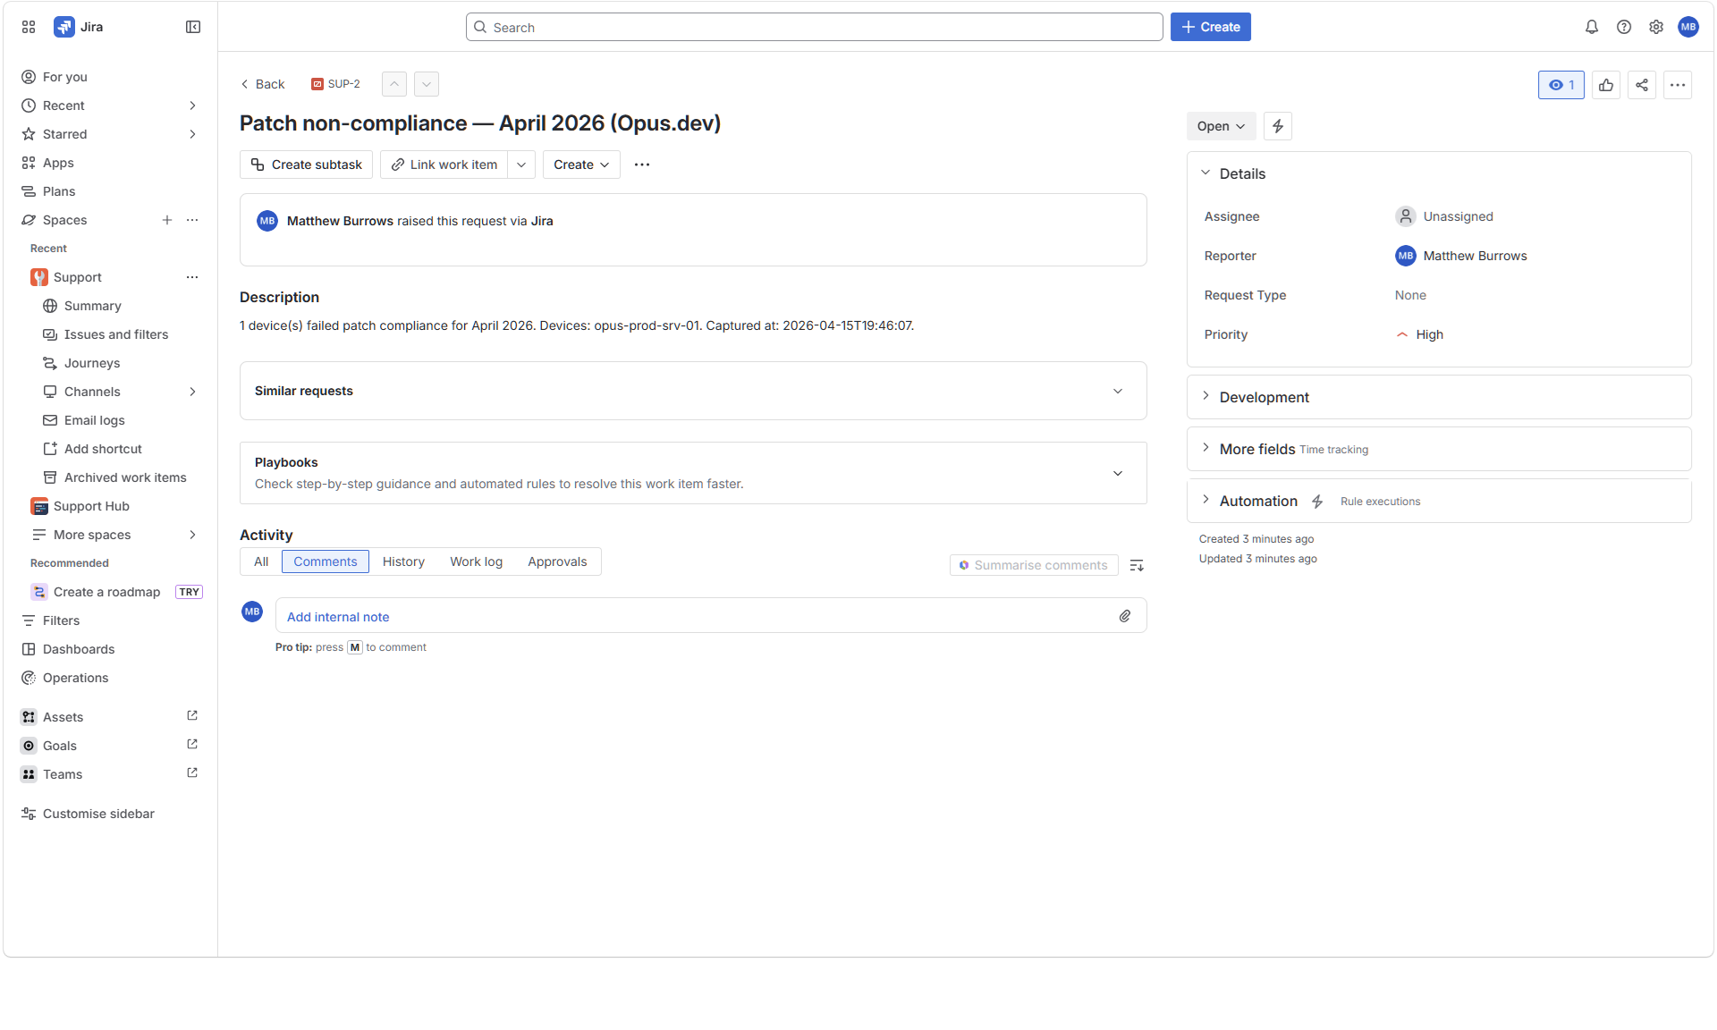Open For you in sidebar

pos(109,77)
